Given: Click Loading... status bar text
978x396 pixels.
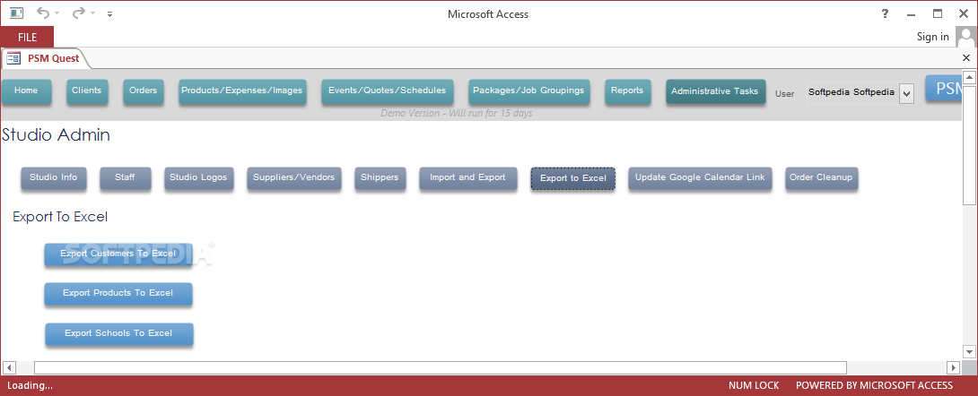Looking at the screenshot, I should pos(30,385).
